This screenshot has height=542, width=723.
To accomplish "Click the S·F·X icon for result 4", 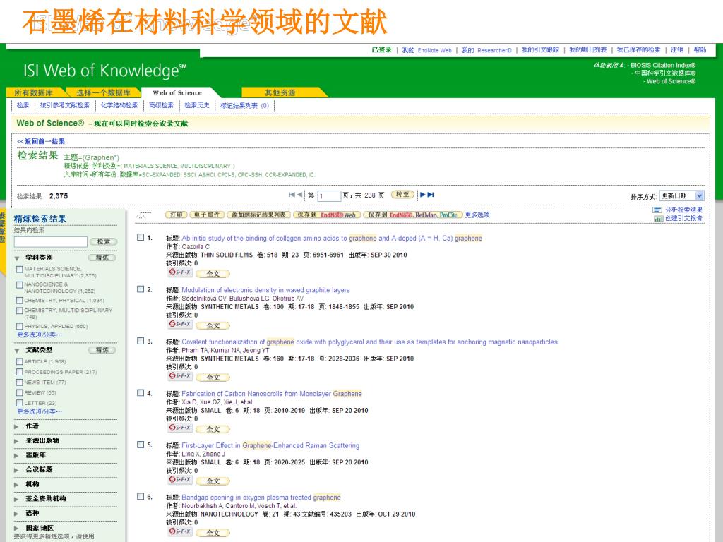I will 179,428.
